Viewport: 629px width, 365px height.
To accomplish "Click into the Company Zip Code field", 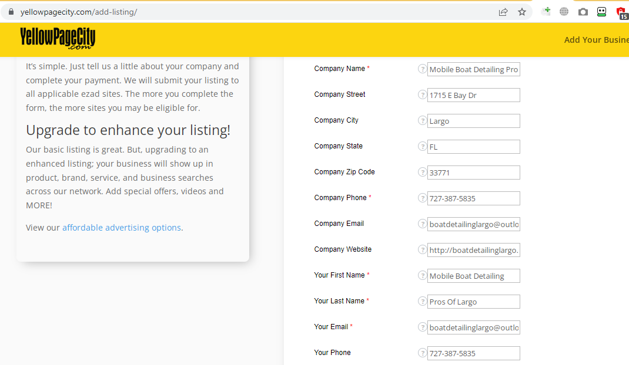I will pyautogui.click(x=473, y=173).
